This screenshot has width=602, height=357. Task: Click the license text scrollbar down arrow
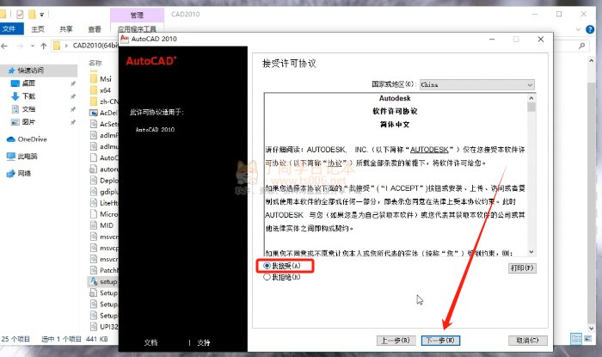531,252
